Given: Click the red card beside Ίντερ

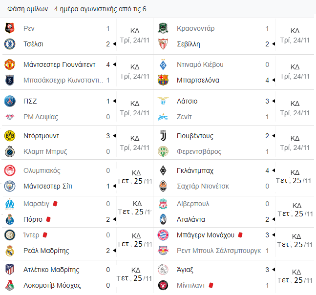Looking at the screenshot, I should click(x=45, y=235).
